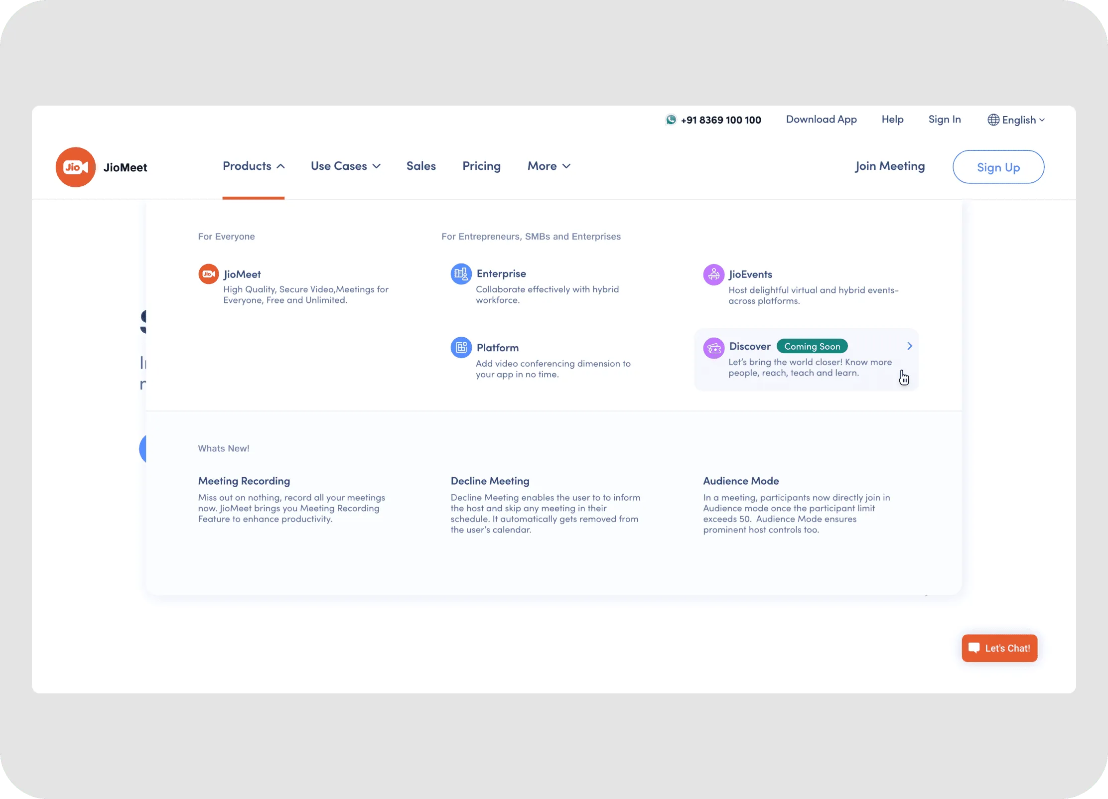Click the JioMeet product icon
This screenshot has width=1108, height=799.
pos(208,273)
